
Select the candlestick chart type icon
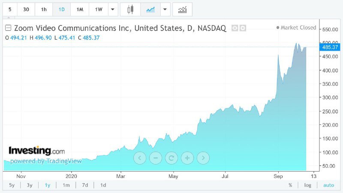(x=130, y=9)
